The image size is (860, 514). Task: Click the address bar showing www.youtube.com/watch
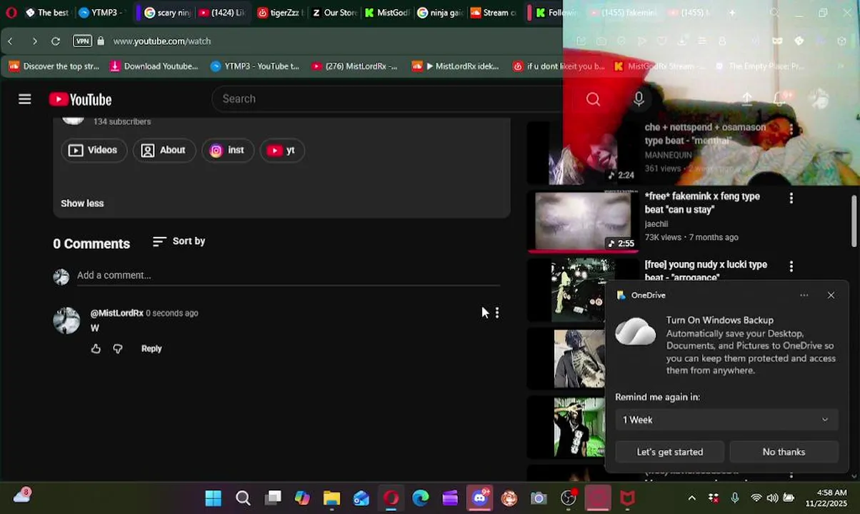(x=161, y=41)
